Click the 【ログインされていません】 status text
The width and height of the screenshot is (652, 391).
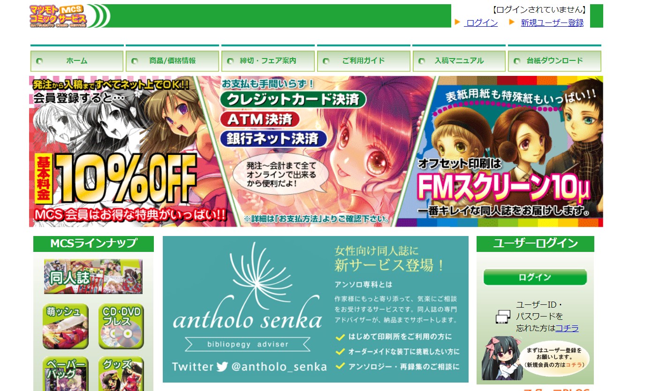coord(540,10)
